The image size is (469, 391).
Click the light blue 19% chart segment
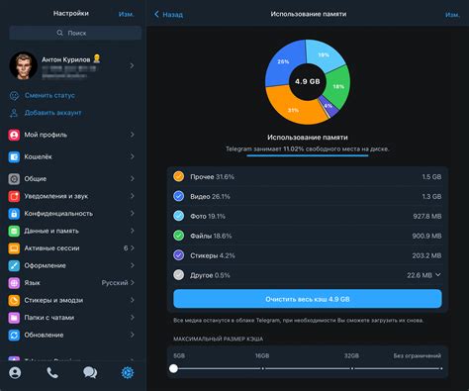(324, 55)
